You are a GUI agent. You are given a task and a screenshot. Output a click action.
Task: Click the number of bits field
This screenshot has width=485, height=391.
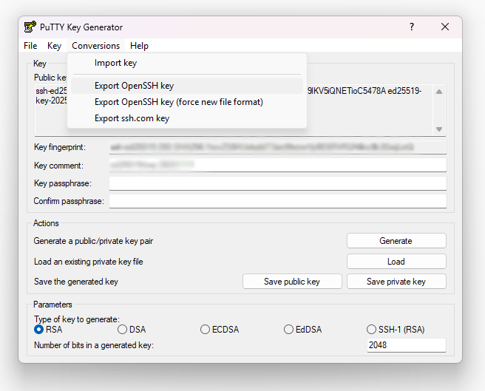point(407,345)
